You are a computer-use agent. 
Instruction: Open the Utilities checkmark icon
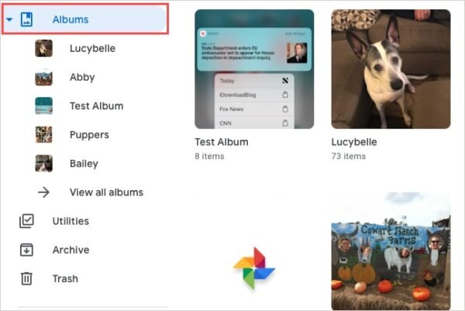[26, 221]
